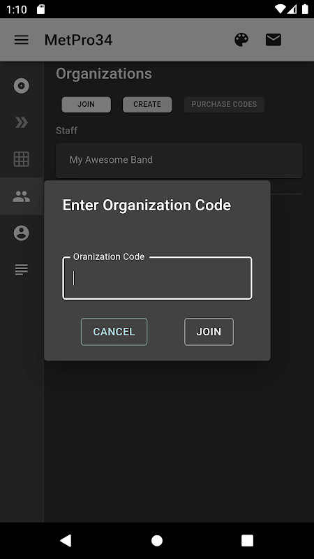Open the account profile sidebar icon
314x559 pixels.
22,233
